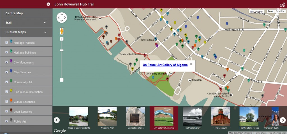
Task: Toggle Find Culture Information checkbox
Action: tap(7, 91)
